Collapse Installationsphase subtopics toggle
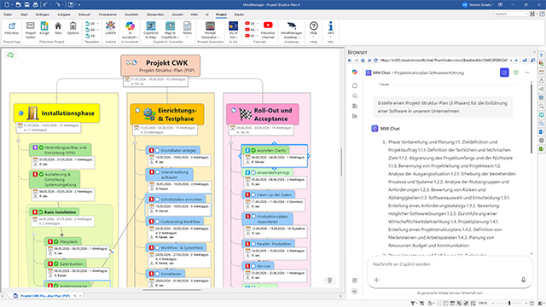This screenshot has width=546, height=307. pyautogui.click(x=19, y=141)
